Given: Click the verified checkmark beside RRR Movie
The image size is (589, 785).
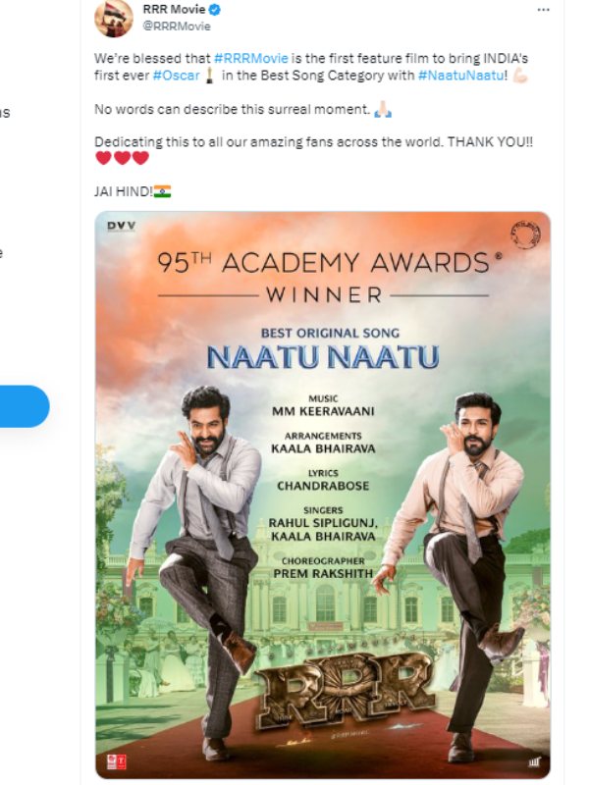Looking at the screenshot, I should [x=214, y=10].
